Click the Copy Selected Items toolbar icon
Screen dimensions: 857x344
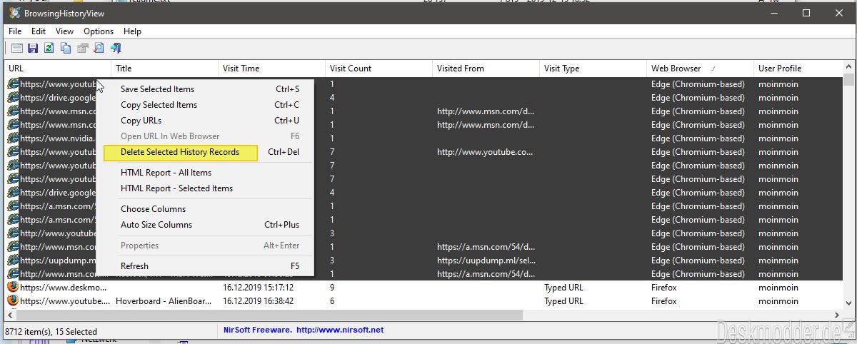66,49
